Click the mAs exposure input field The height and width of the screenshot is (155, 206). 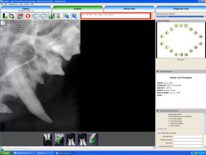(188, 146)
